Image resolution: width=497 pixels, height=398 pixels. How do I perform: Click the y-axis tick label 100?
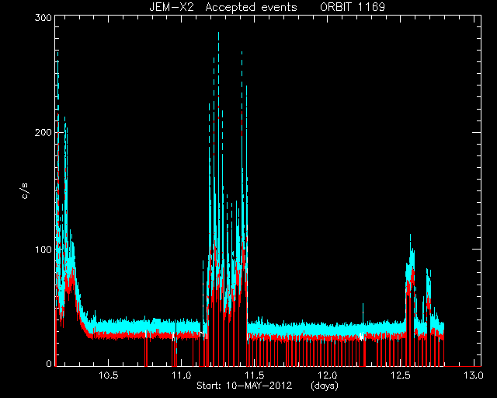click(x=43, y=250)
